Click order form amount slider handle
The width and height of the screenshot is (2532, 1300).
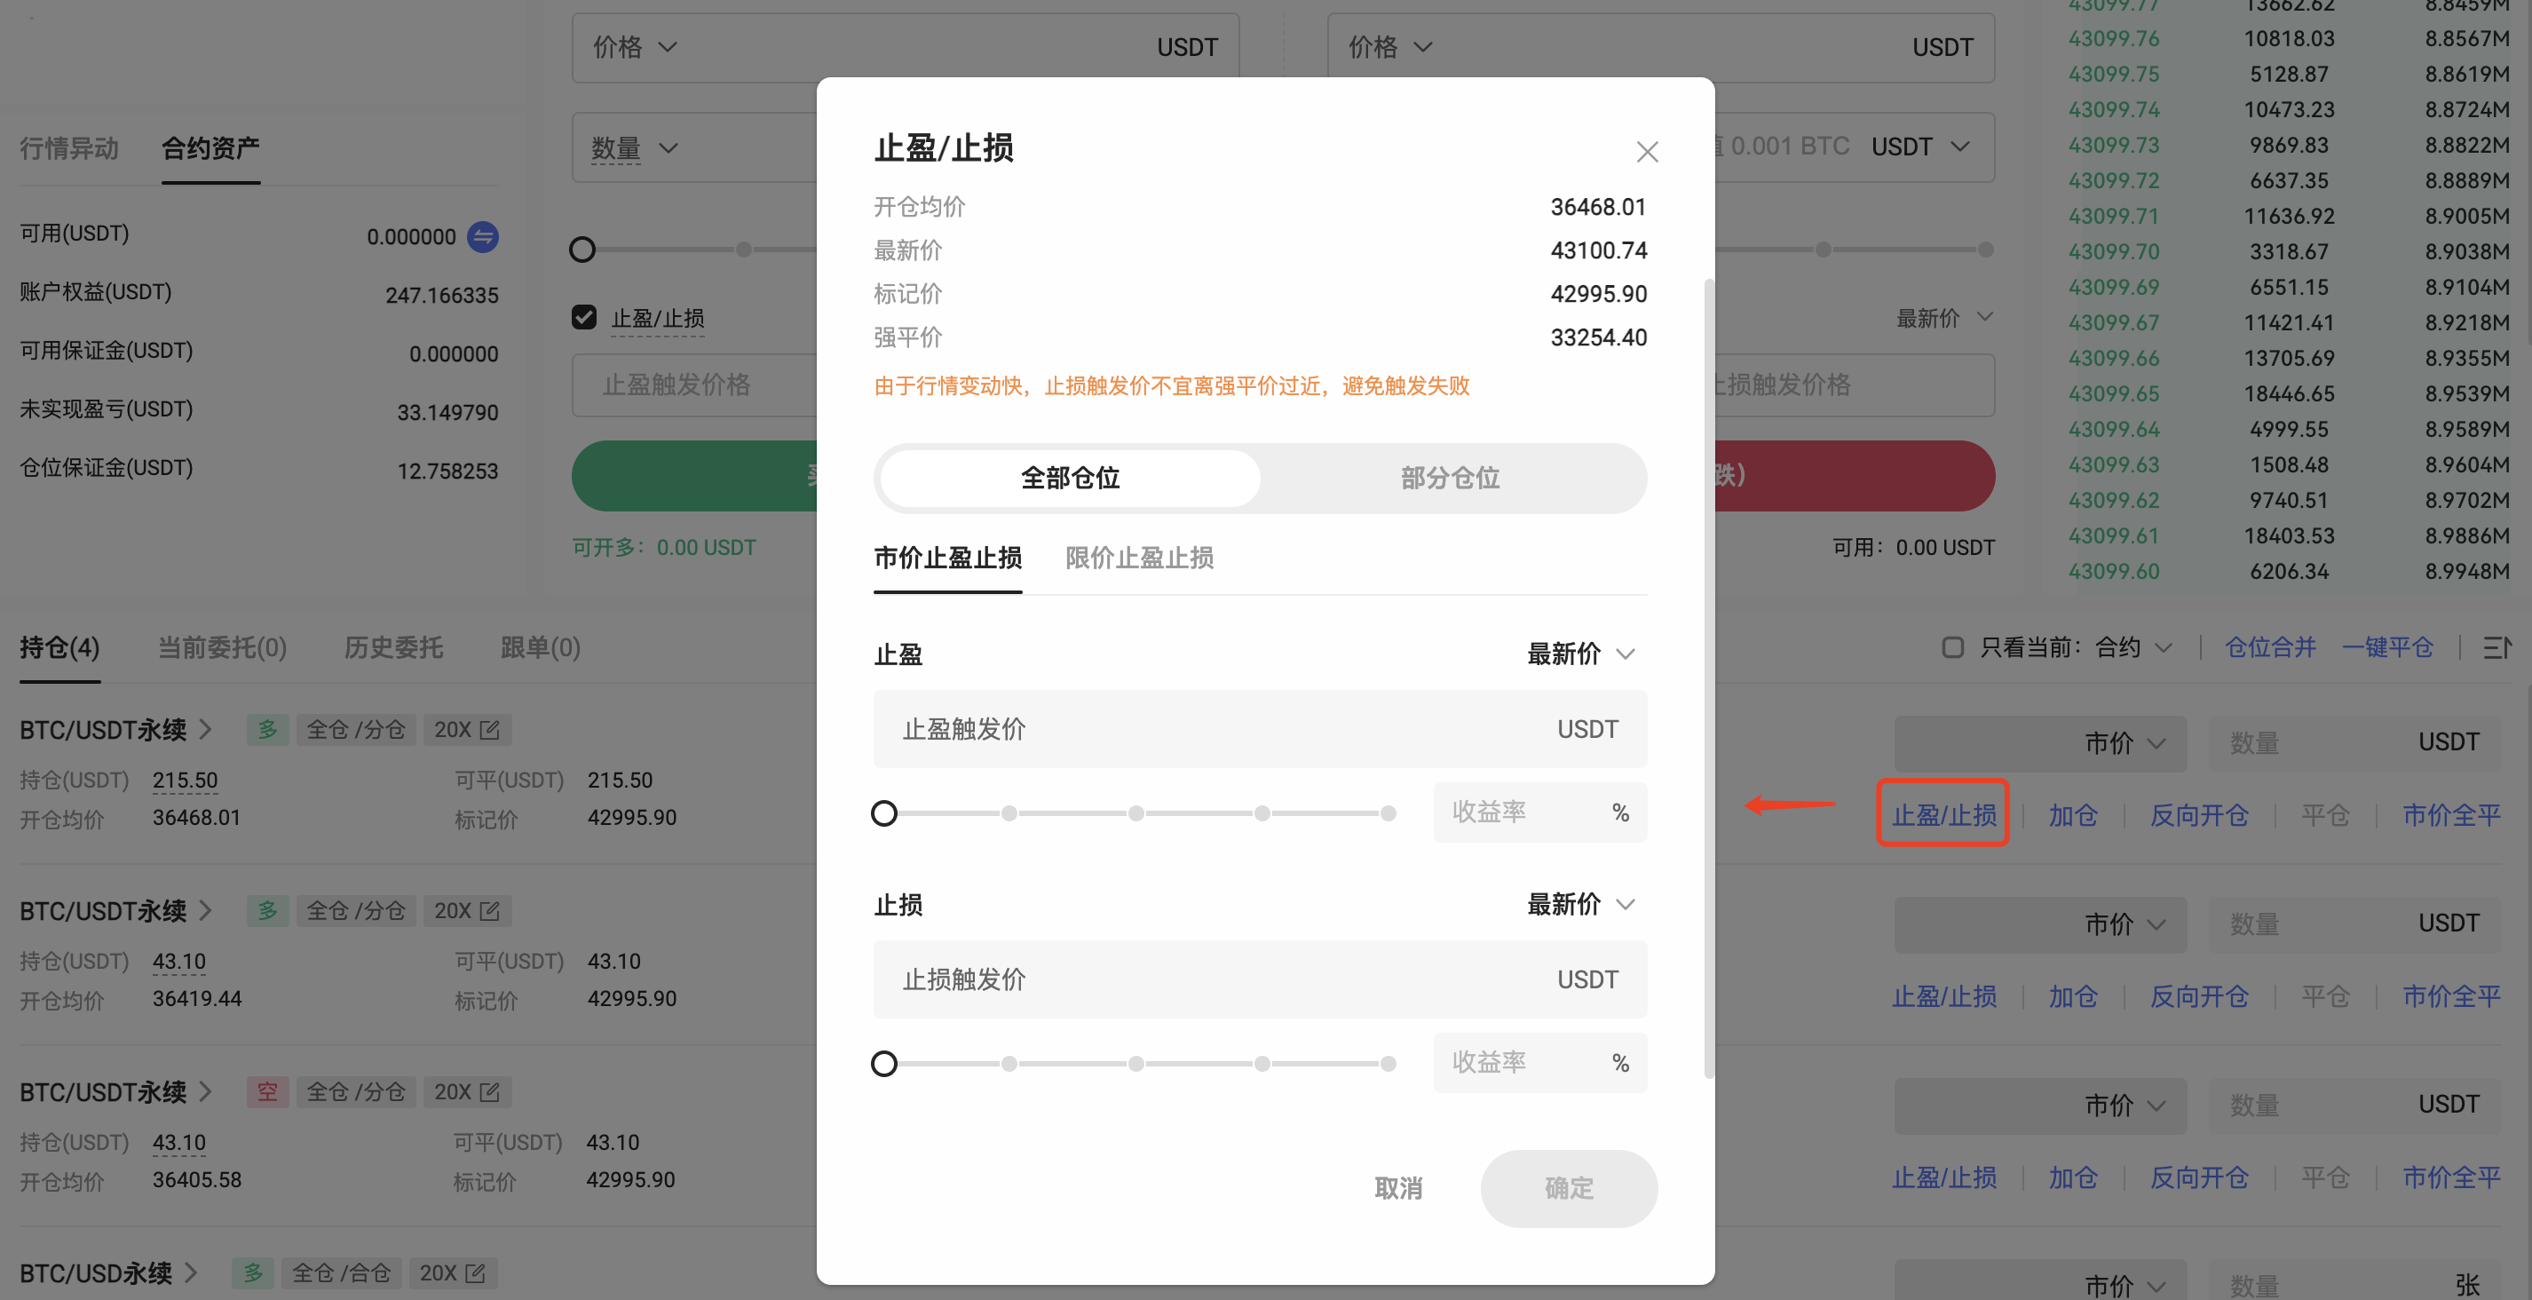click(582, 250)
